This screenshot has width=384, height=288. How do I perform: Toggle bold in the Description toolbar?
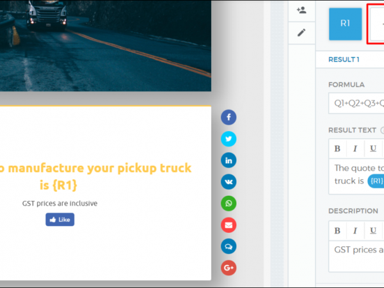[337, 229]
